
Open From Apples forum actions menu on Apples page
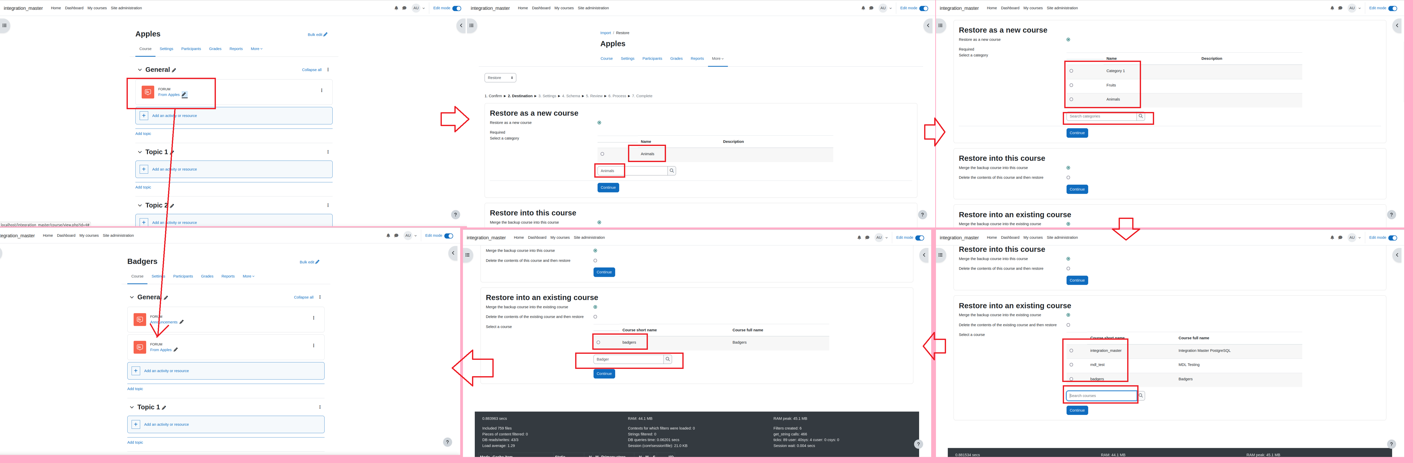tap(322, 91)
